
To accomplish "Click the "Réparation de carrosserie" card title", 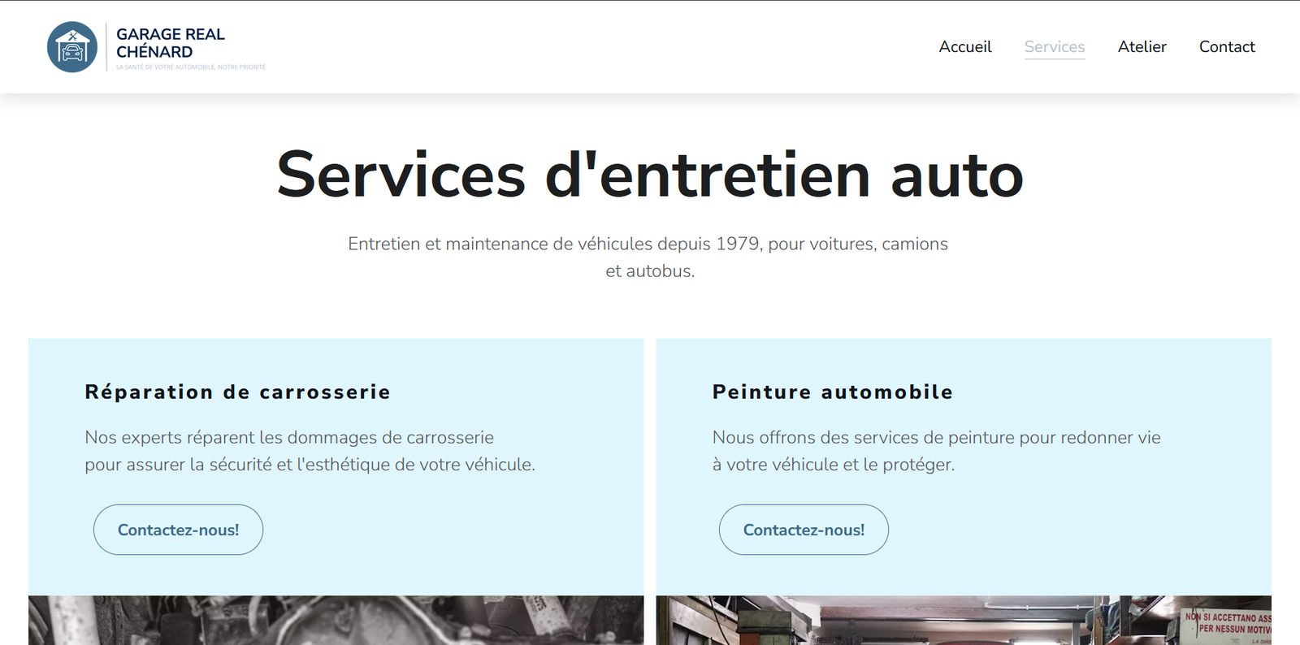I will point(237,392).
